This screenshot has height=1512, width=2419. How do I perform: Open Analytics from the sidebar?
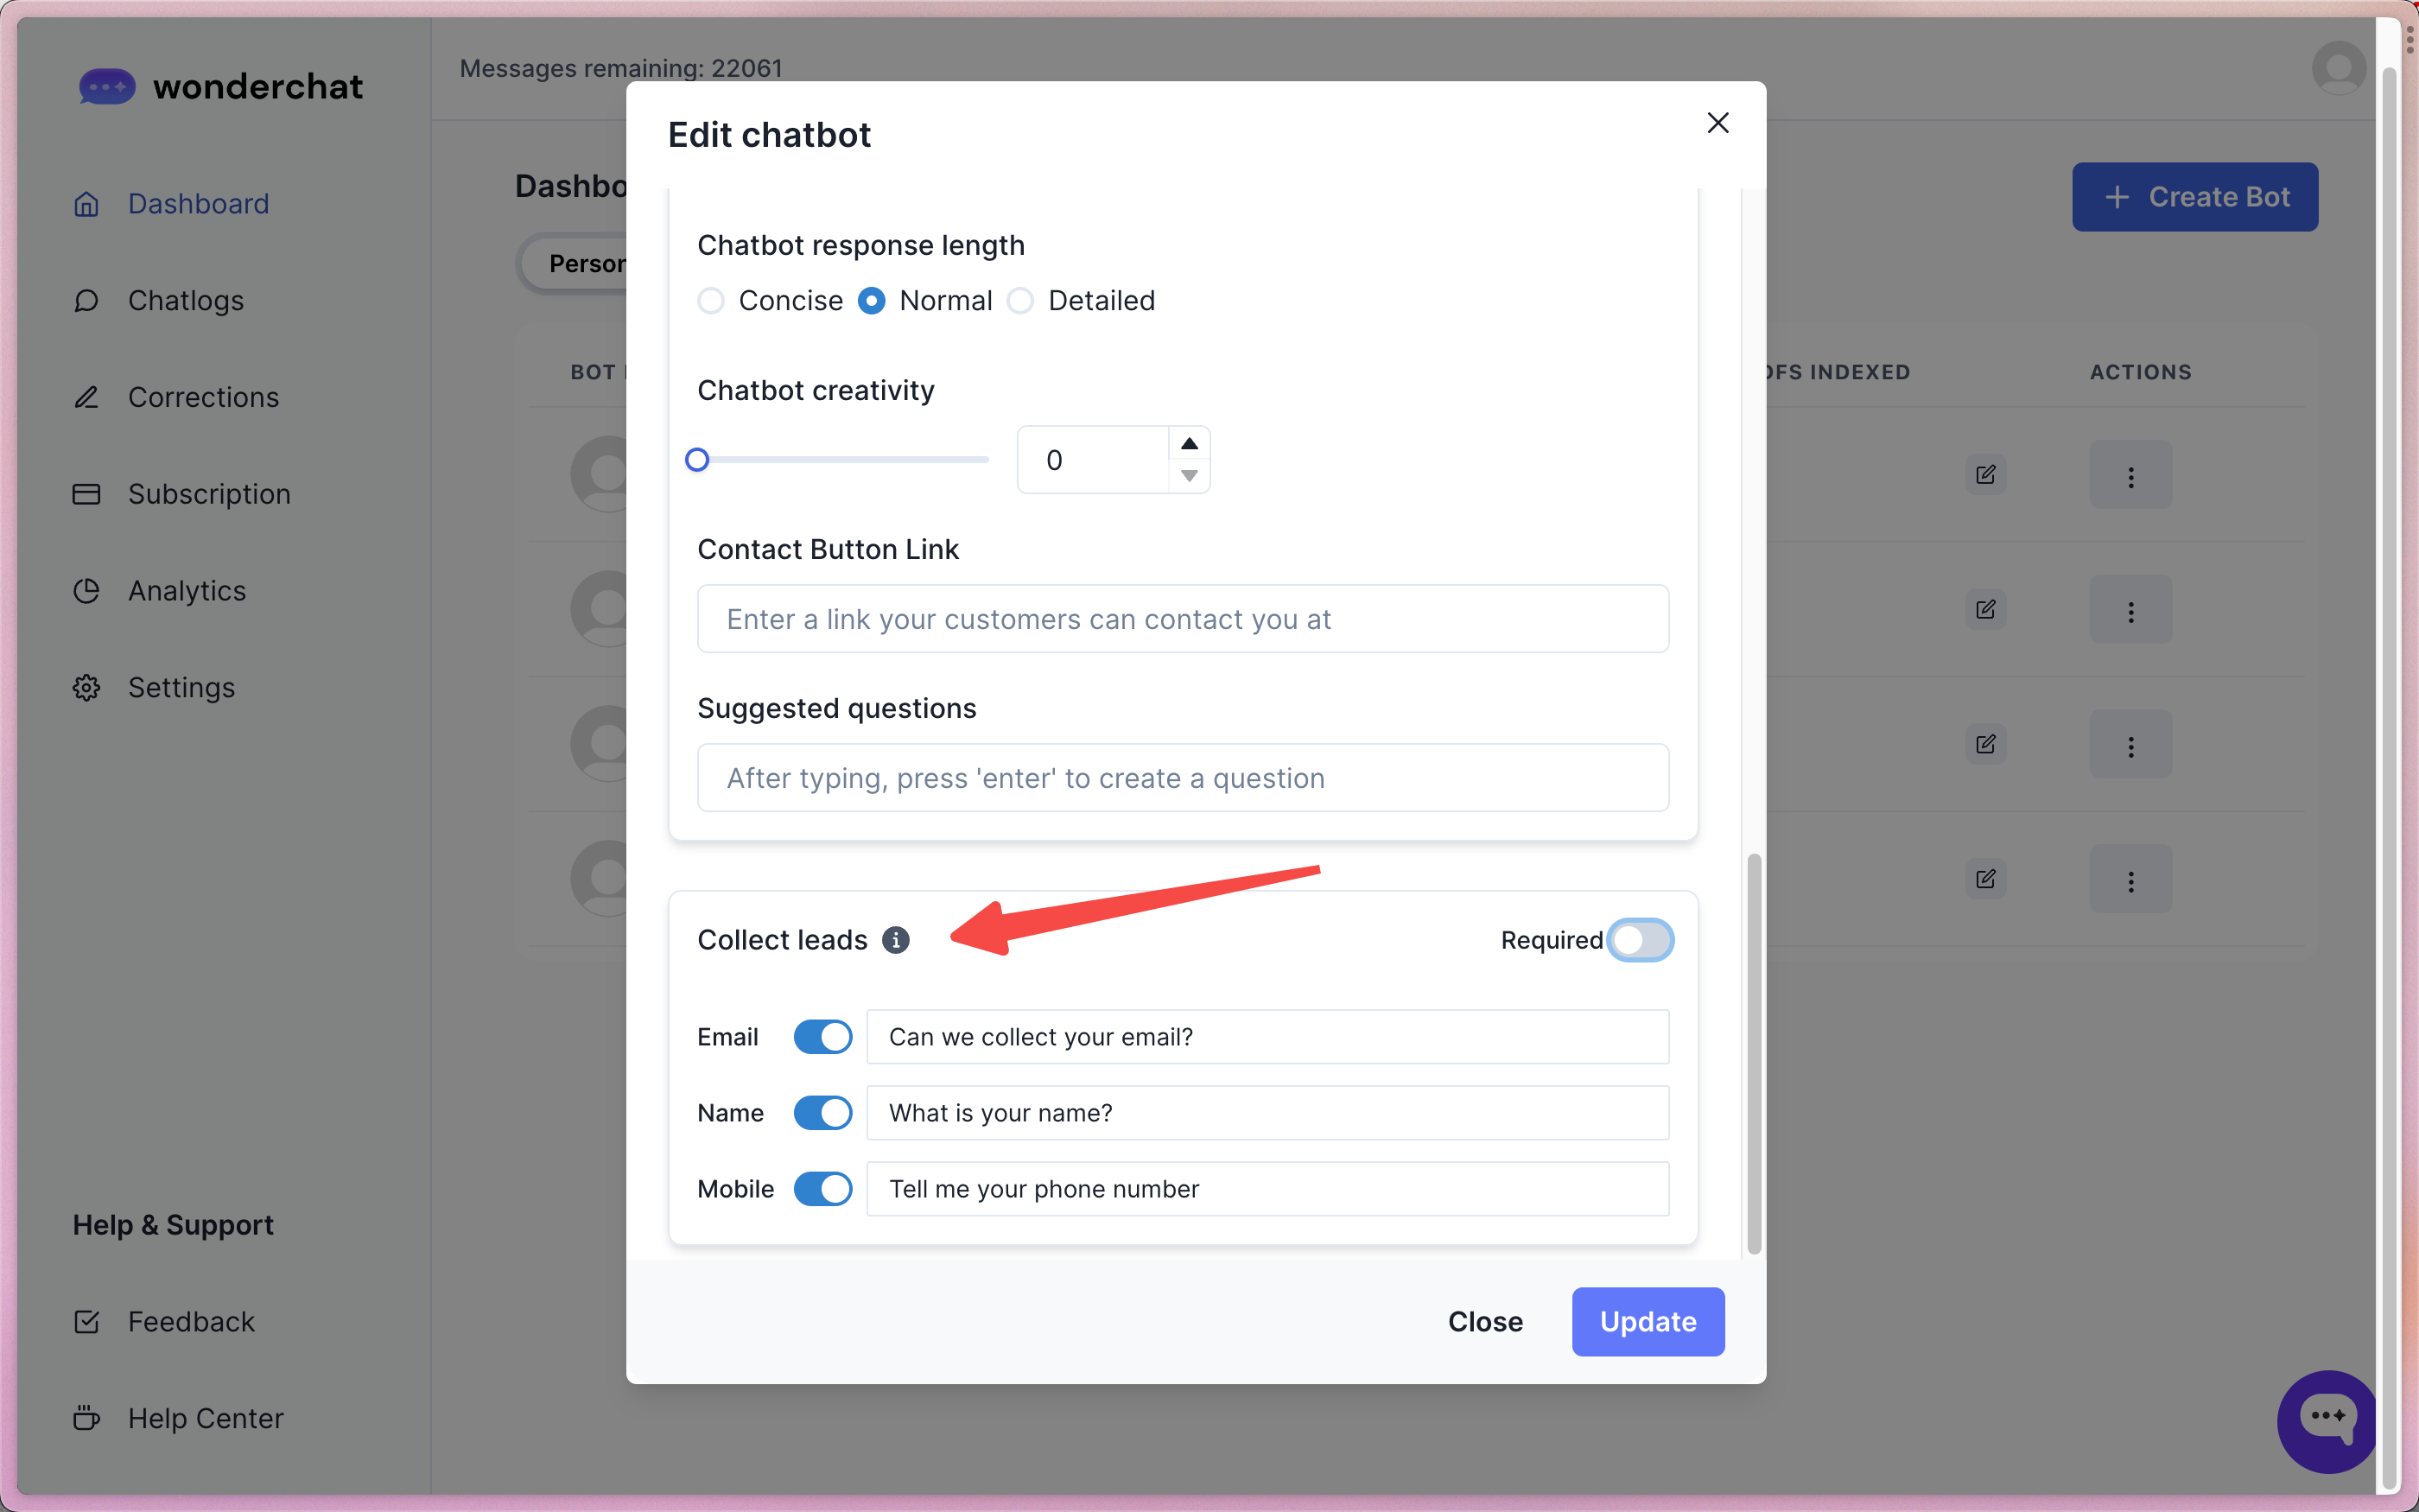(x=186, y=591)
